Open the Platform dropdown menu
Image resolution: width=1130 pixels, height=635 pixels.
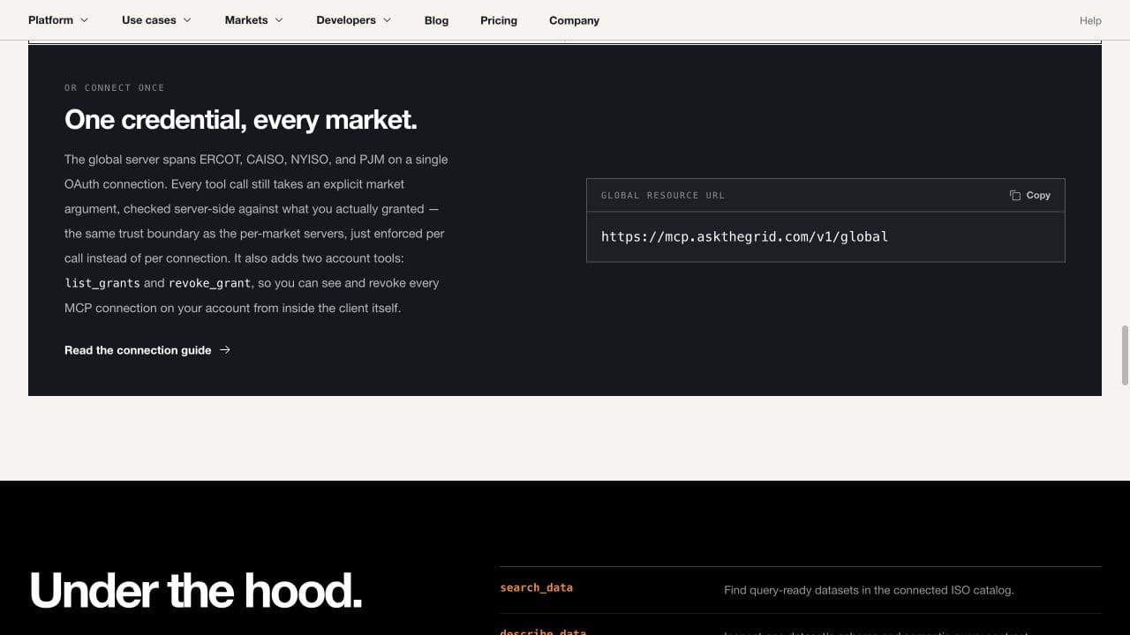[58, 20]
